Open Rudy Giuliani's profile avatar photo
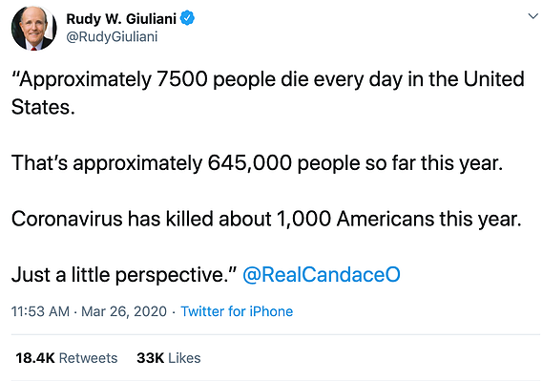 [x=33, y=28]
